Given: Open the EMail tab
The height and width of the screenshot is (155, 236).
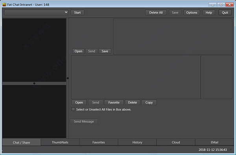Looking at the screenshot, I should click(x=214, y=142).
